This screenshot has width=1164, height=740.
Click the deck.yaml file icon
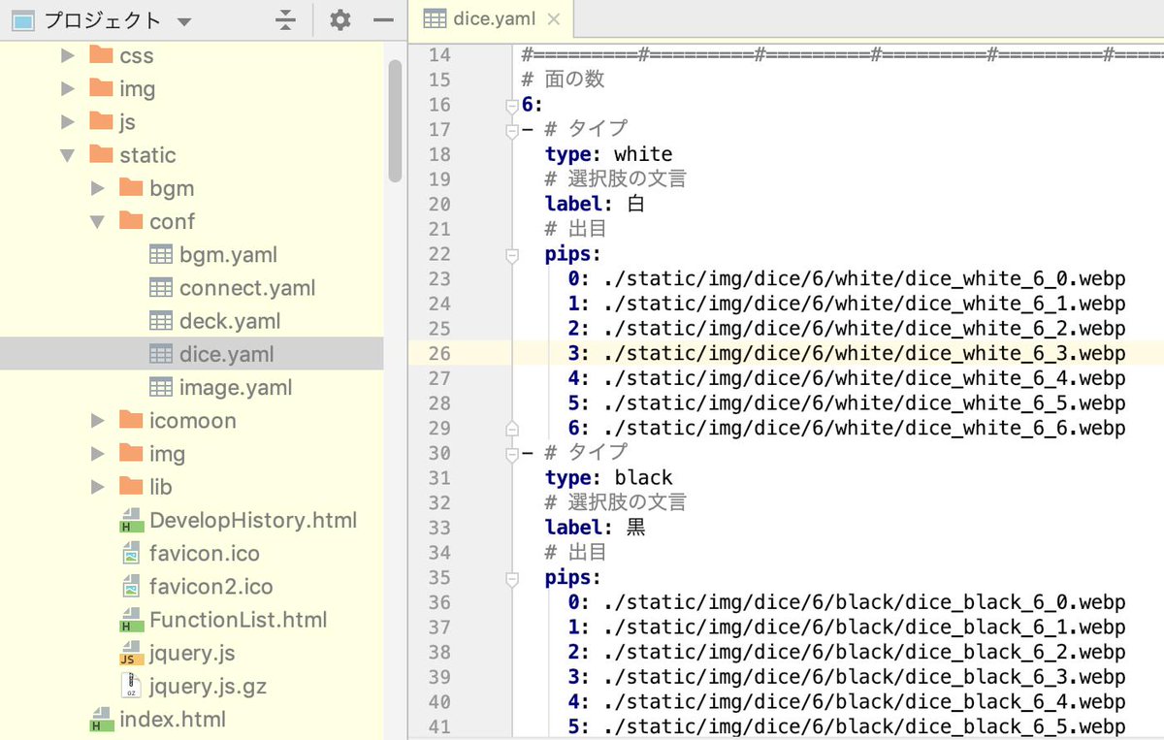pyautogui.click(x=161, y=321)
